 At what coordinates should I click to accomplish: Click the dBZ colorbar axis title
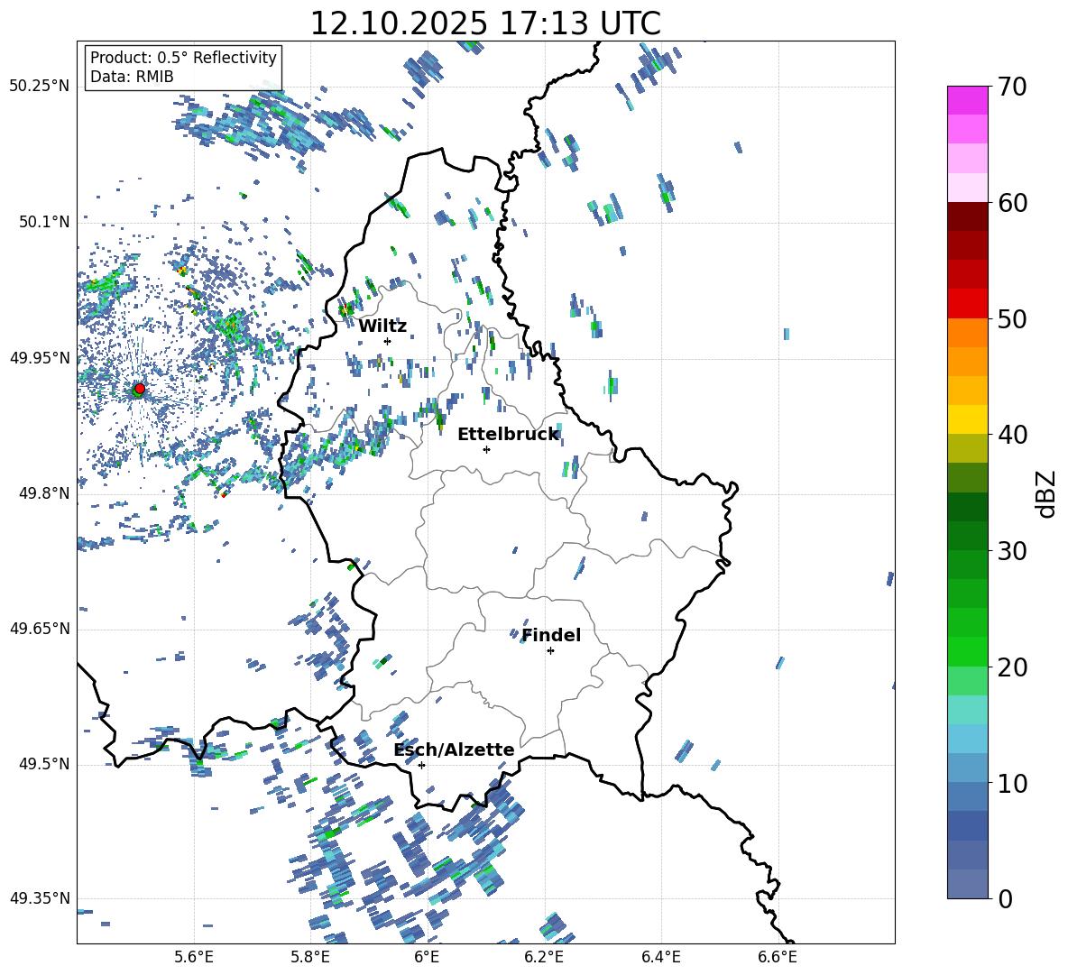pyautogui.click(x=1047, y=493)
